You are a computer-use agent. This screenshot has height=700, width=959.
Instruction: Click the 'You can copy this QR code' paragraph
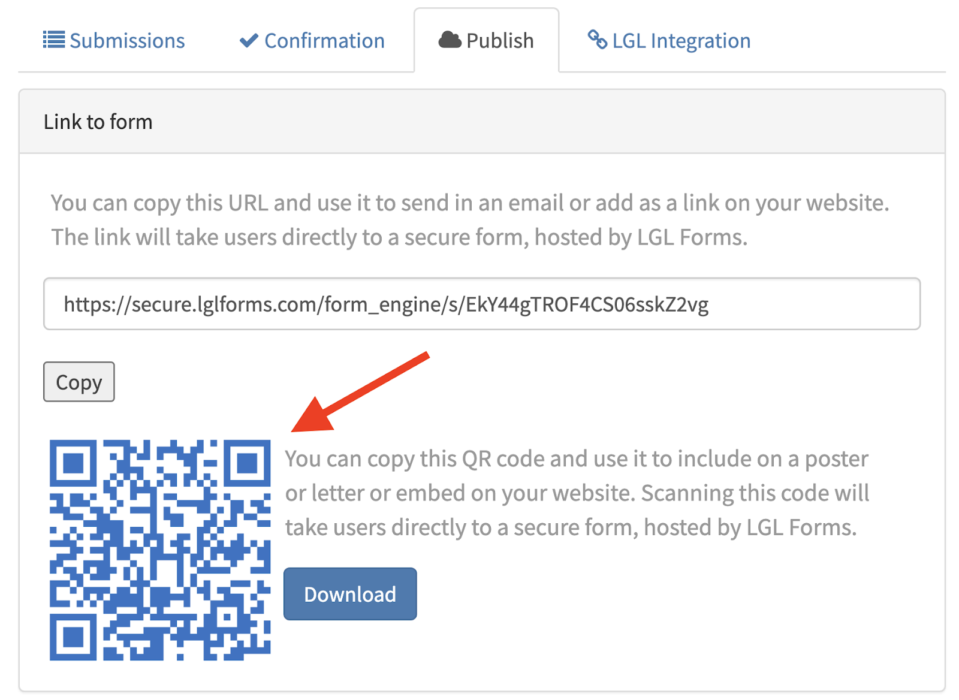pyautogui.click(x=577, y=493)
